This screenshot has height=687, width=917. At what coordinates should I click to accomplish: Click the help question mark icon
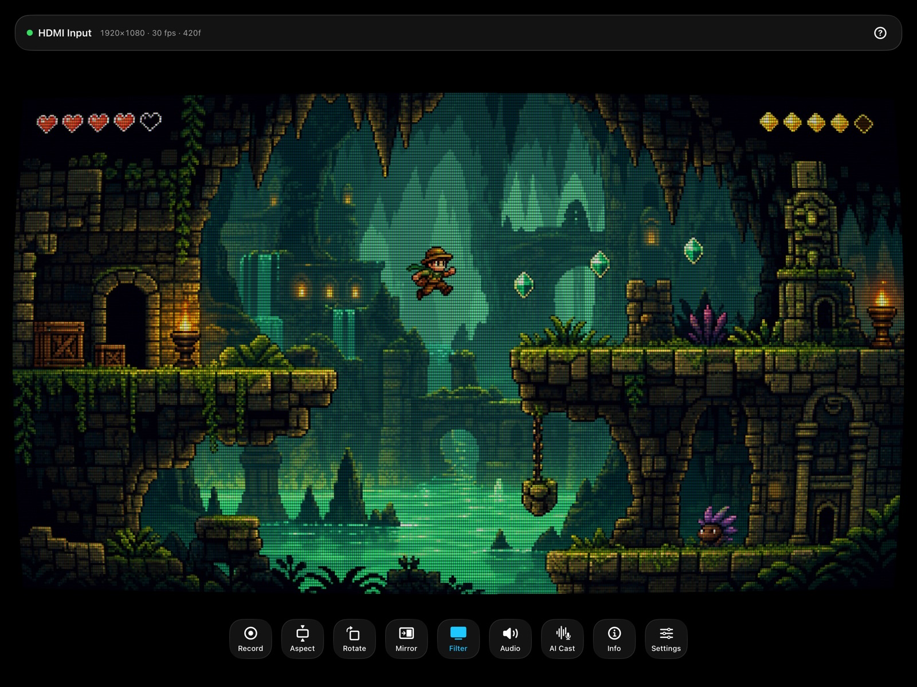880,33
